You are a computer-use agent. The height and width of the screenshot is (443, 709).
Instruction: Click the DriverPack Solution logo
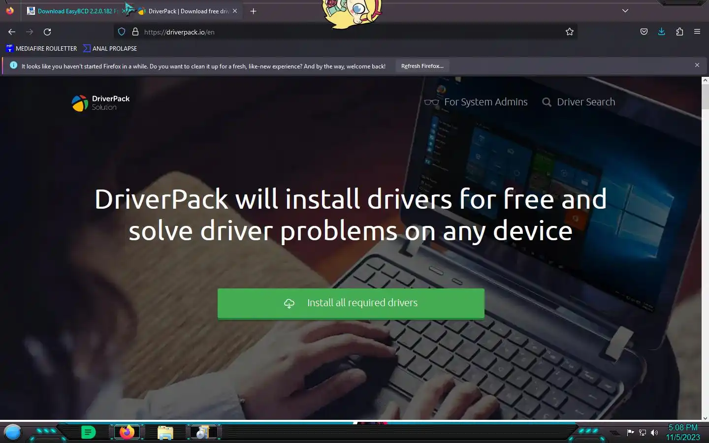[101, 102]
